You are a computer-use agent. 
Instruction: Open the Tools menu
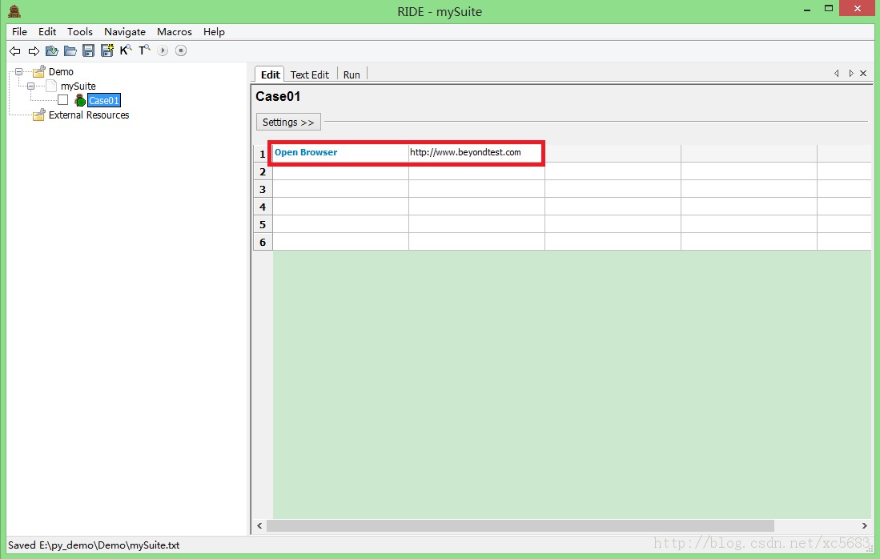(x=80, y=32)
